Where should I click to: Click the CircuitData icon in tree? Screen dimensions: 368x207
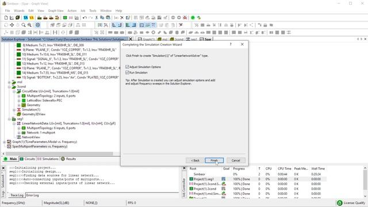coord(19,91)
